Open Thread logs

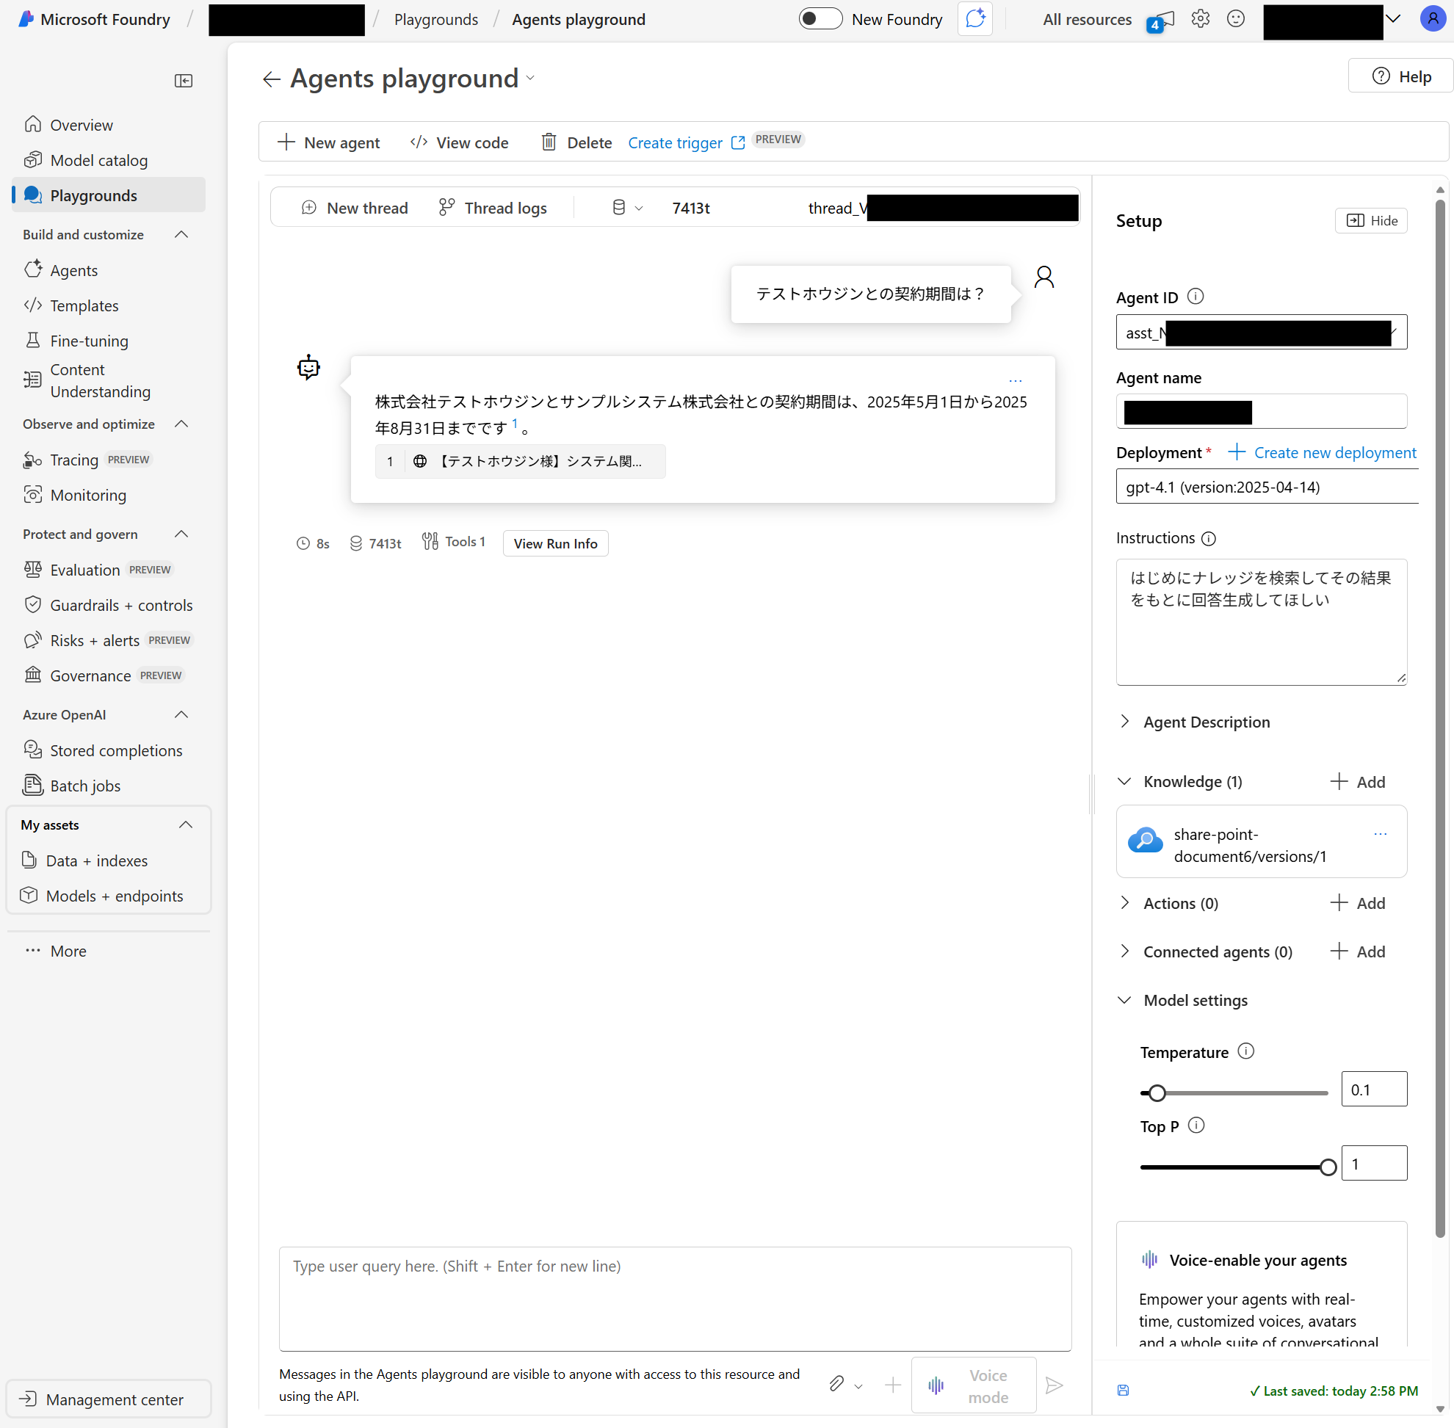pos(493,208)
